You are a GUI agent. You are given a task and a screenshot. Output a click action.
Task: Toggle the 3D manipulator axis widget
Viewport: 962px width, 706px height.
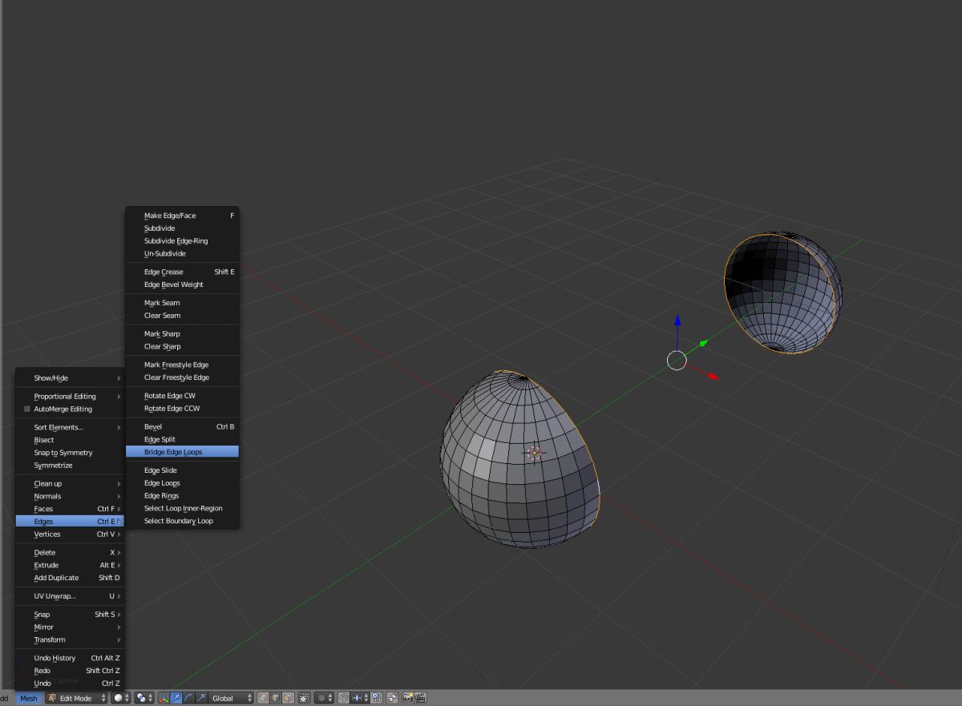(x=163, y=698)
